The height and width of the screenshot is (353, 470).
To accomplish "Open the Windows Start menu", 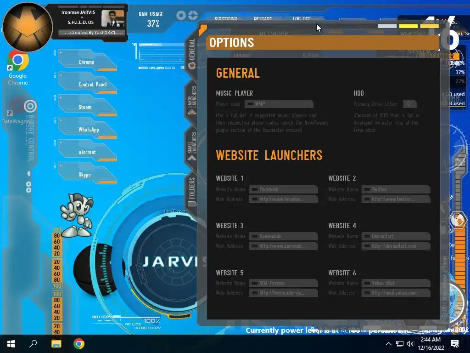I will click(x=11, y=344).
